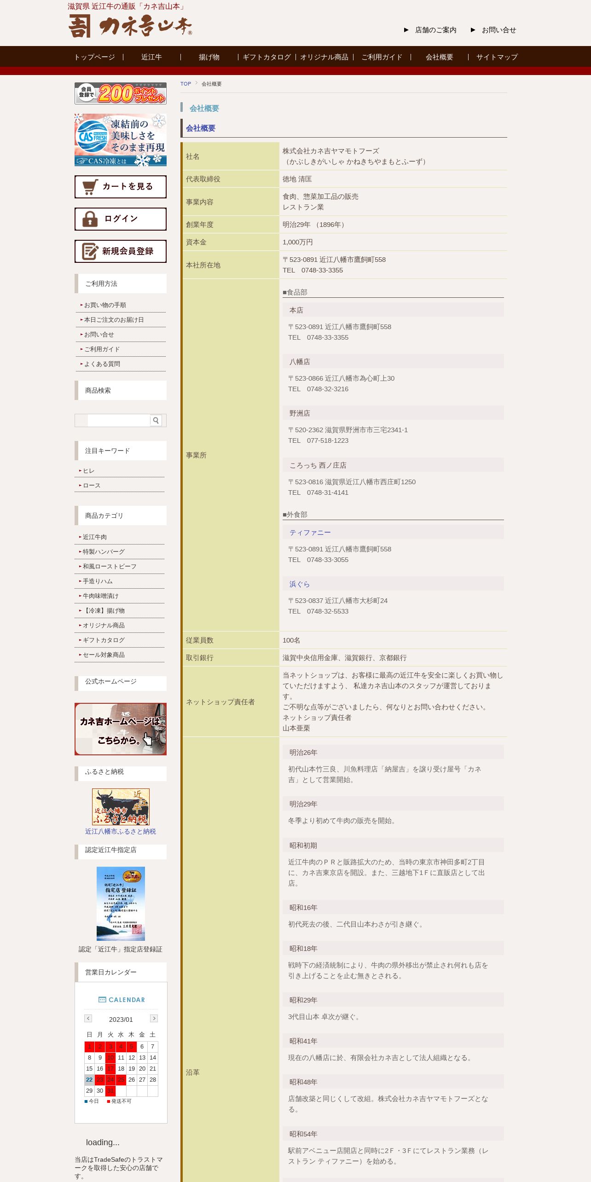The height and width of the screenshot is (1182, 591).
Task: Click カートを見る cart button
Action: click(121, 187)
